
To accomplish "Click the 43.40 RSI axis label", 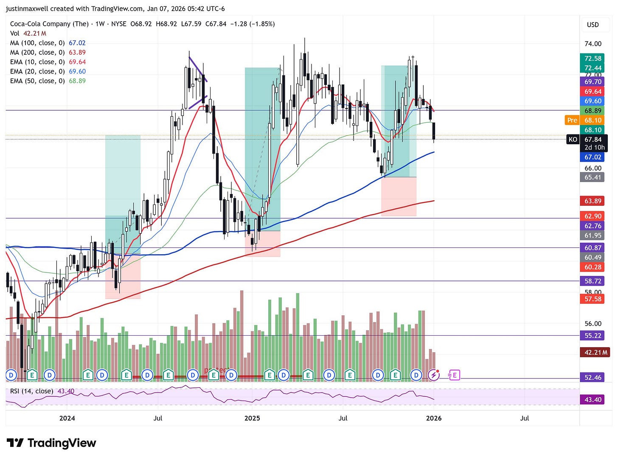I will 593,399.
